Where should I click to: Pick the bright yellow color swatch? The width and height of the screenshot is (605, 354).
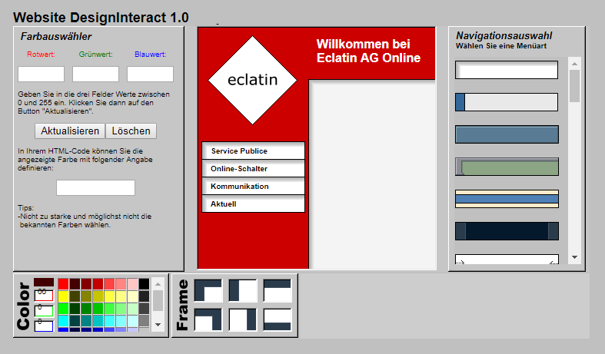click(63, 296)
